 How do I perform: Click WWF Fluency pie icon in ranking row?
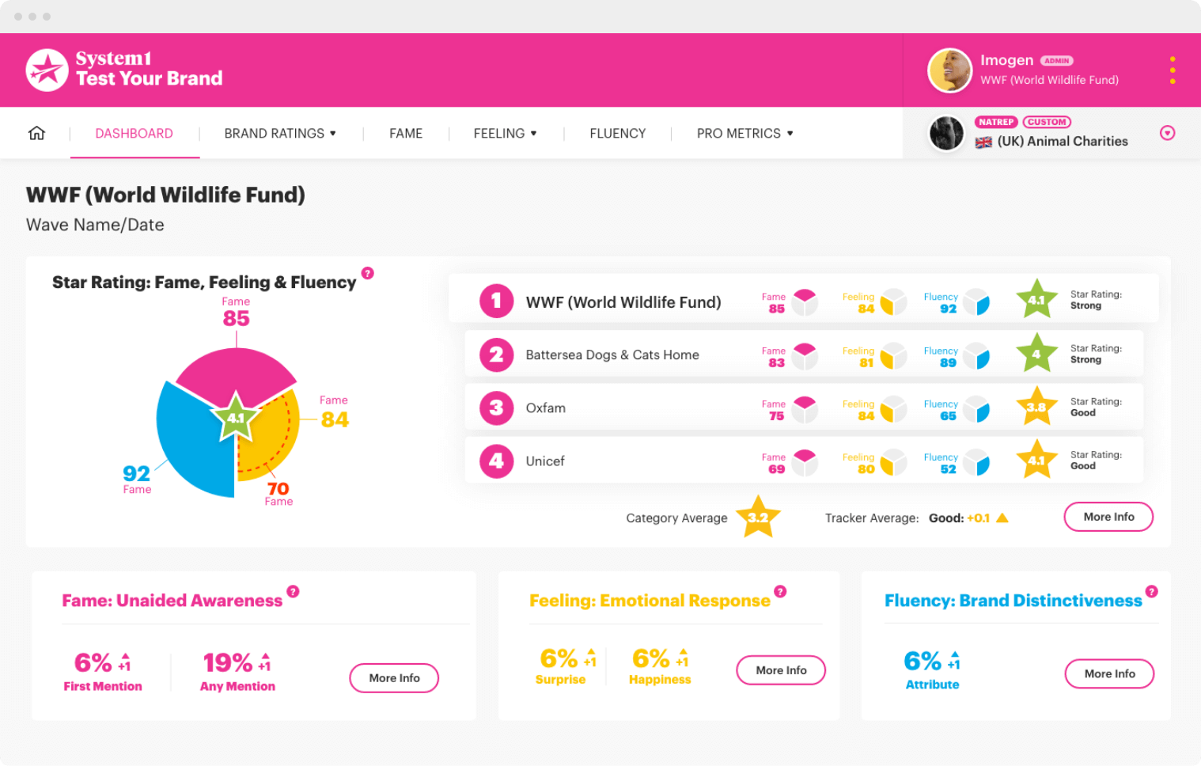pyautogui.click(x=976, y=301)
